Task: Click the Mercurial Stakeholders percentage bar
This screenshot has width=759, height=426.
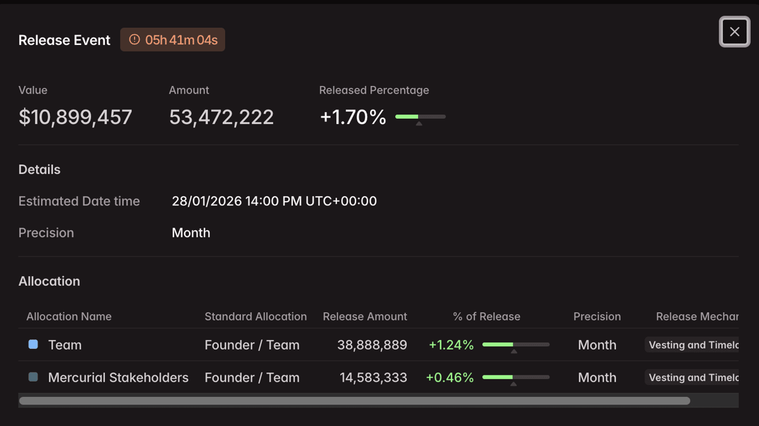Action: click(x=515, y=377)
